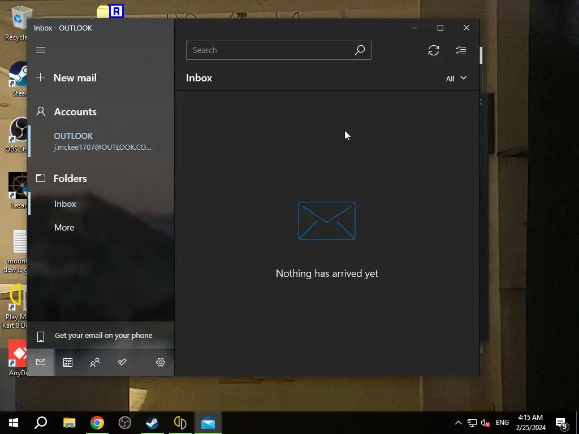Switch to Mail view icon
579x434 pixels.
point(41,362)
